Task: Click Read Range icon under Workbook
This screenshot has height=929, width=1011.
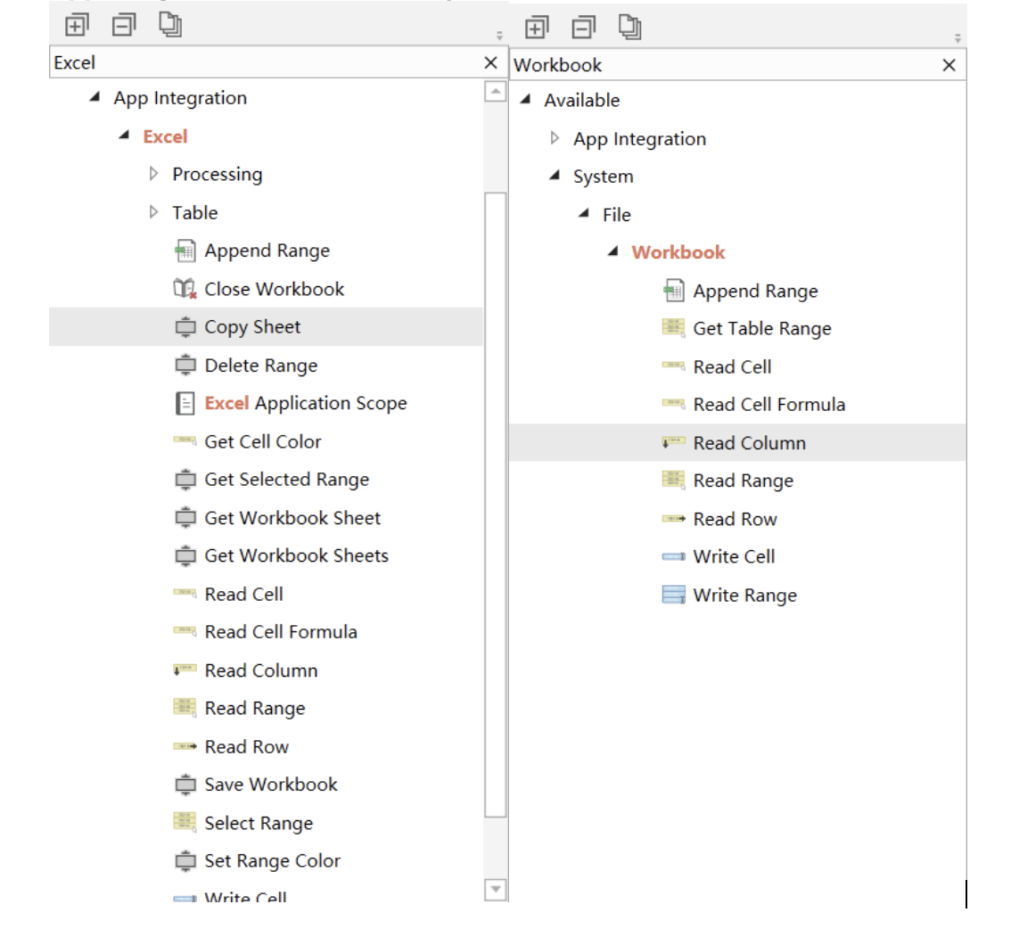Action: (x=674, y=481)
